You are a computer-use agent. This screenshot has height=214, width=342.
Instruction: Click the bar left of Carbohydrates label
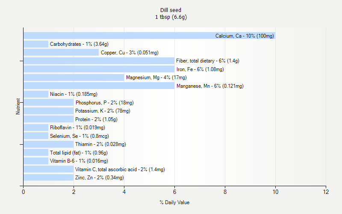pos(36,44)
